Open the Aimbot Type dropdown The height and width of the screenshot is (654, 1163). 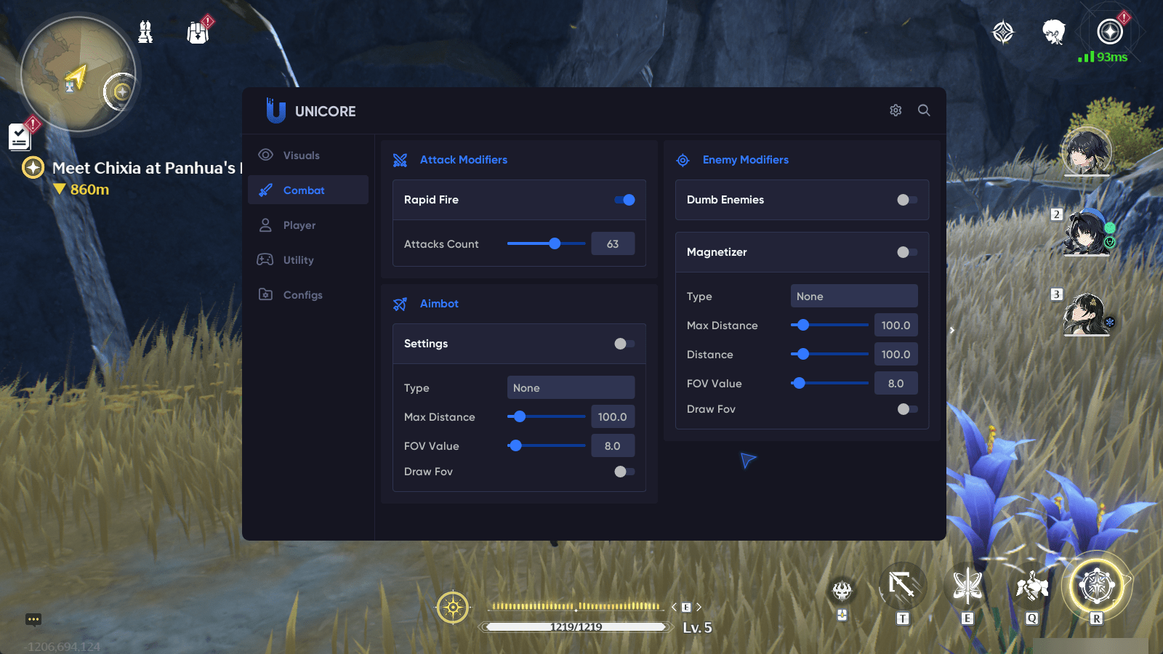tap(571, 388)
